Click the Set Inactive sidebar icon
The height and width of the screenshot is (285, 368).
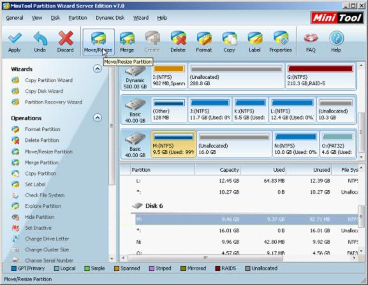click(x=15, y=228)
